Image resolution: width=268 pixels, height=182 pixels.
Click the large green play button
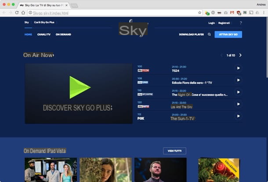tap(80, 87)
